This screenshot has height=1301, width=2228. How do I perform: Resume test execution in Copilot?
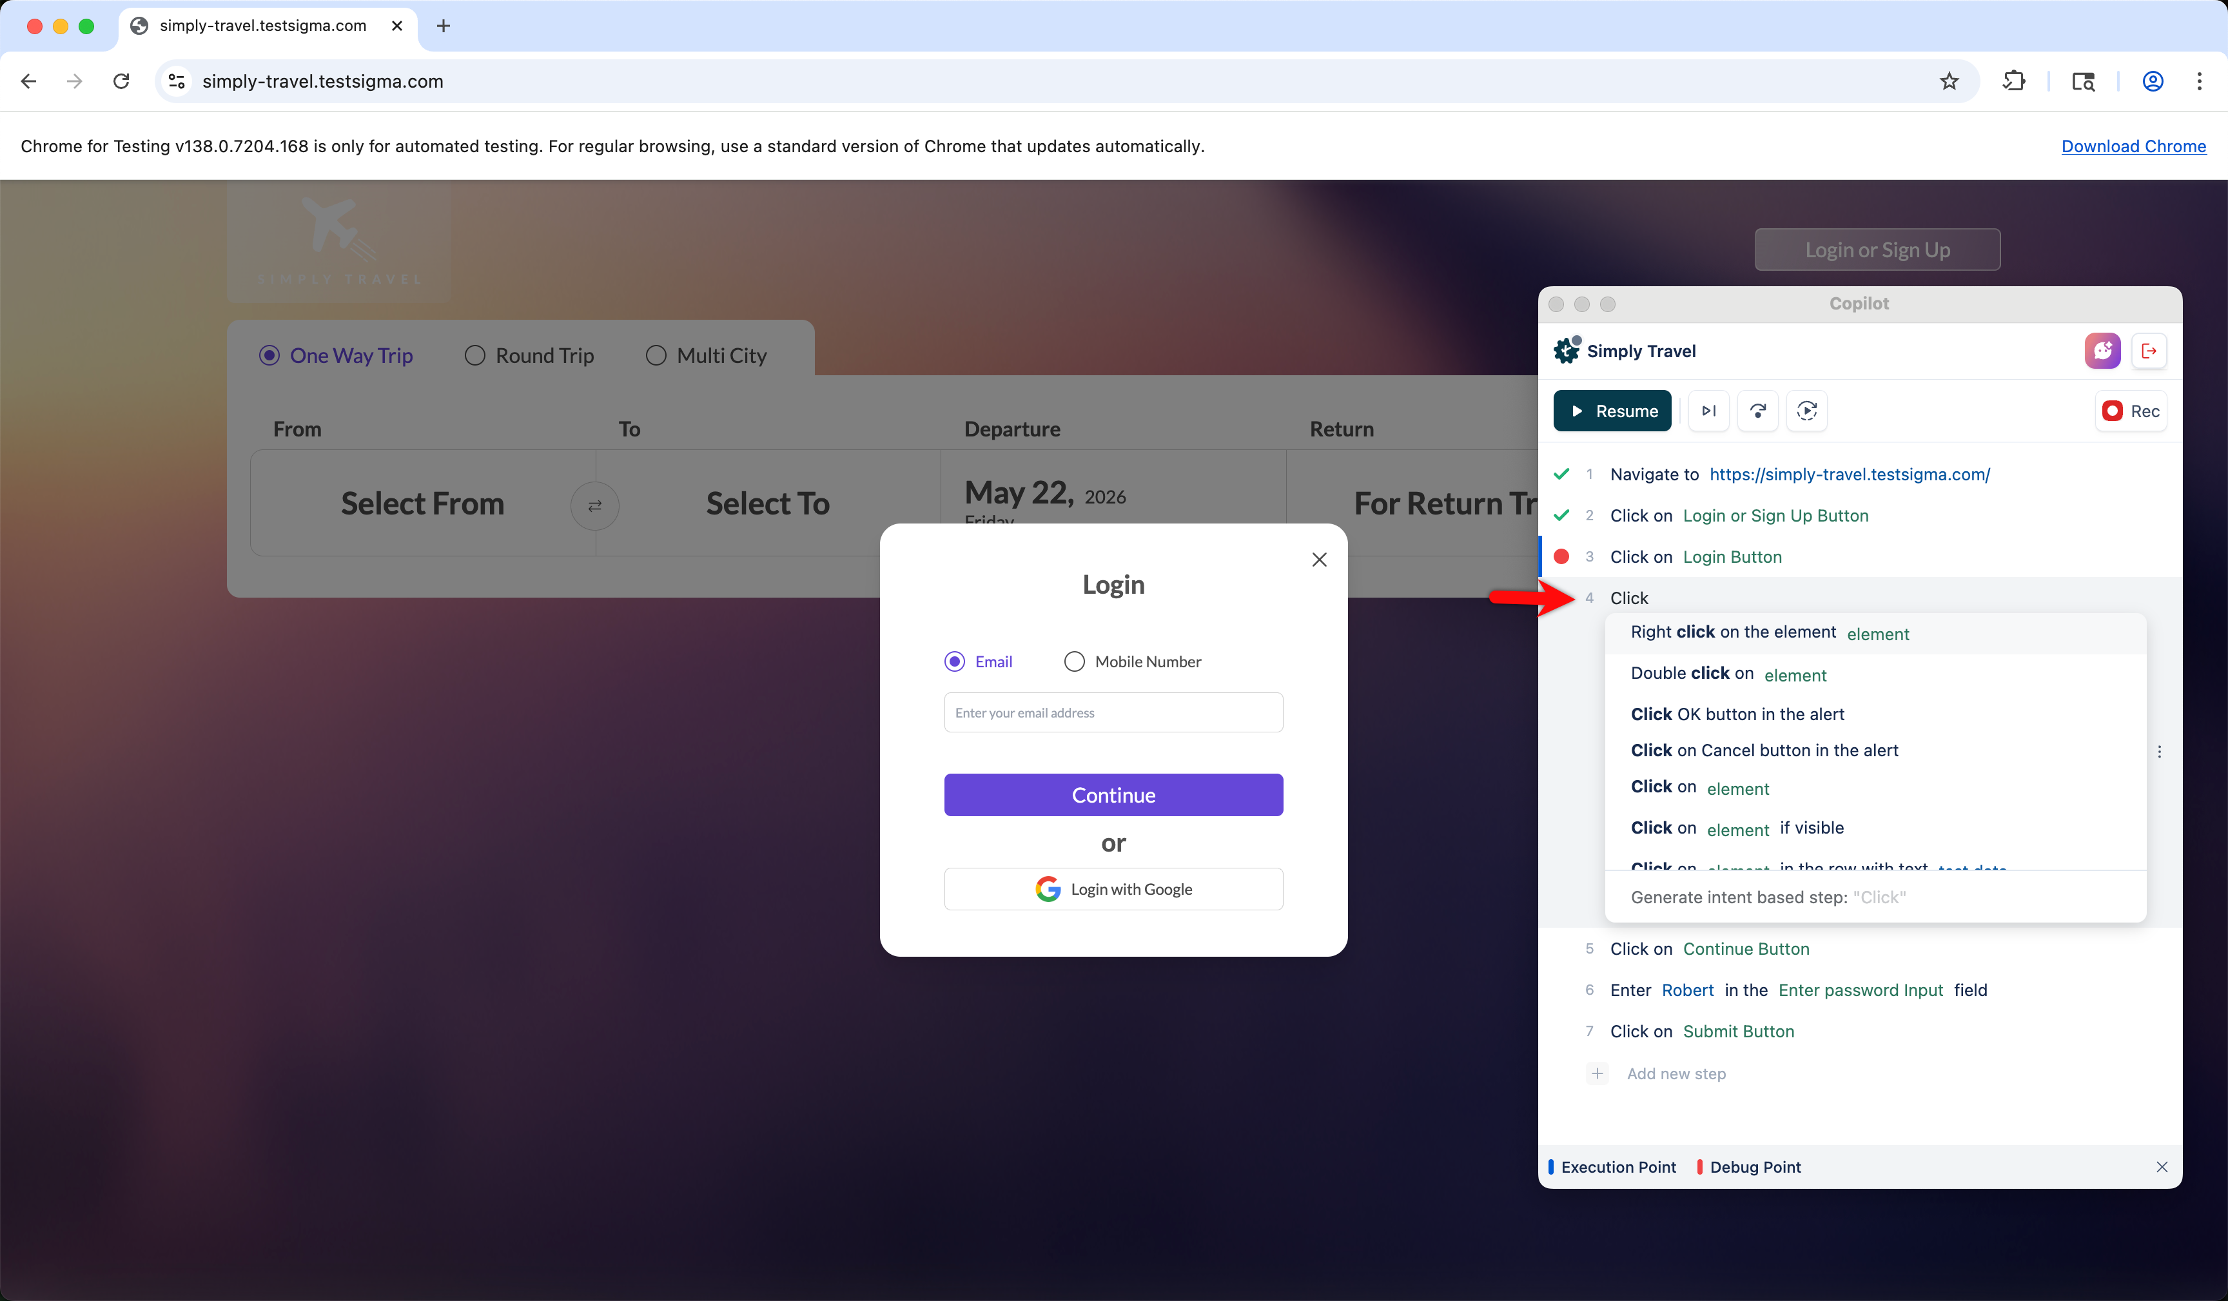coord(1612,411)
